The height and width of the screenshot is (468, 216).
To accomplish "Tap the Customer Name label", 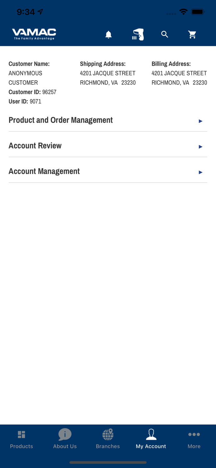I will [29, 64].
